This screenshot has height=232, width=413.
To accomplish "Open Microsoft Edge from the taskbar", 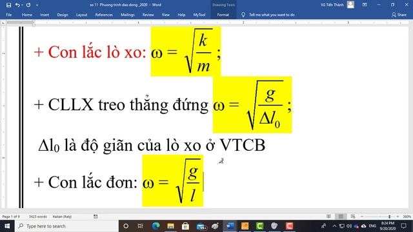I will tap(156, 226).
